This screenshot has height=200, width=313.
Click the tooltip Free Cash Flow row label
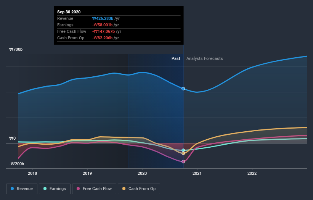[x=72, y=31]
